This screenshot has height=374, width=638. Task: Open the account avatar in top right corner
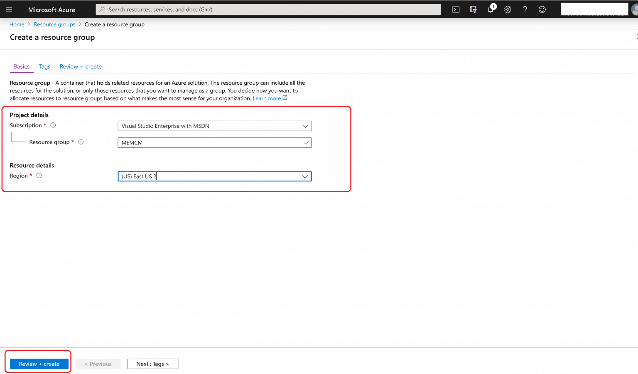click(634, 9)
